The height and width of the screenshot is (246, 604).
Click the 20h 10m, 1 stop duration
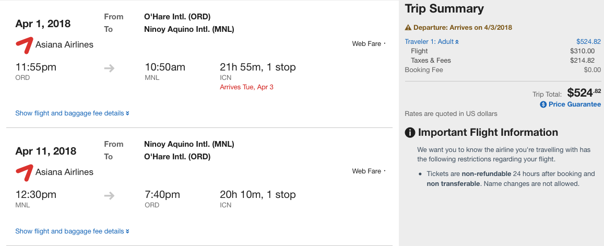[x=258, y=195]
